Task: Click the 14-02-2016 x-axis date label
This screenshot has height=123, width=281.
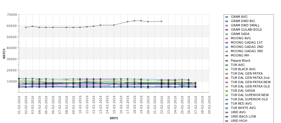Action: tap(107, 105)
